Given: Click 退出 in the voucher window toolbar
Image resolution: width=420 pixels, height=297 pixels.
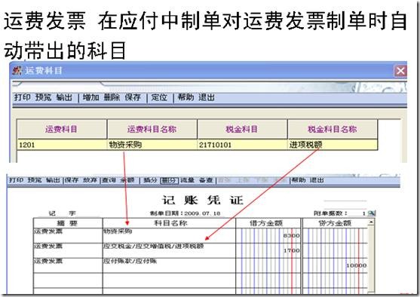Looking at the screenshot, I should [317, 180].
